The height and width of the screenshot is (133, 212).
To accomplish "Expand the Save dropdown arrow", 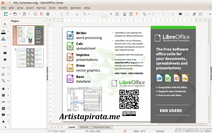I will pos(29,14).
